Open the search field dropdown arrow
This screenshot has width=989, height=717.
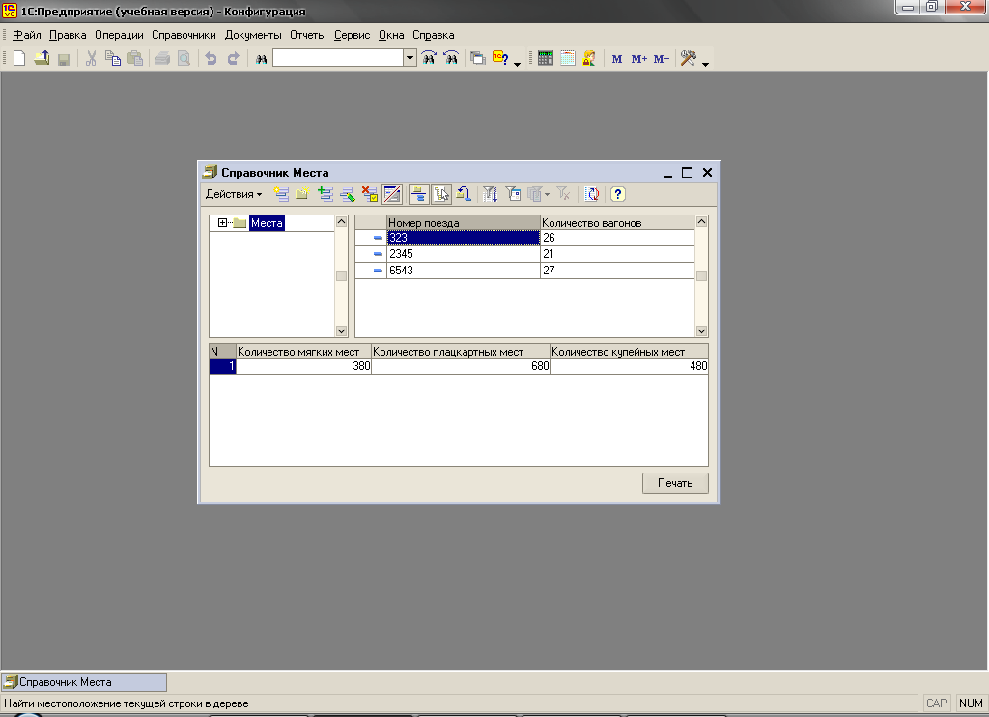[410, 59]
